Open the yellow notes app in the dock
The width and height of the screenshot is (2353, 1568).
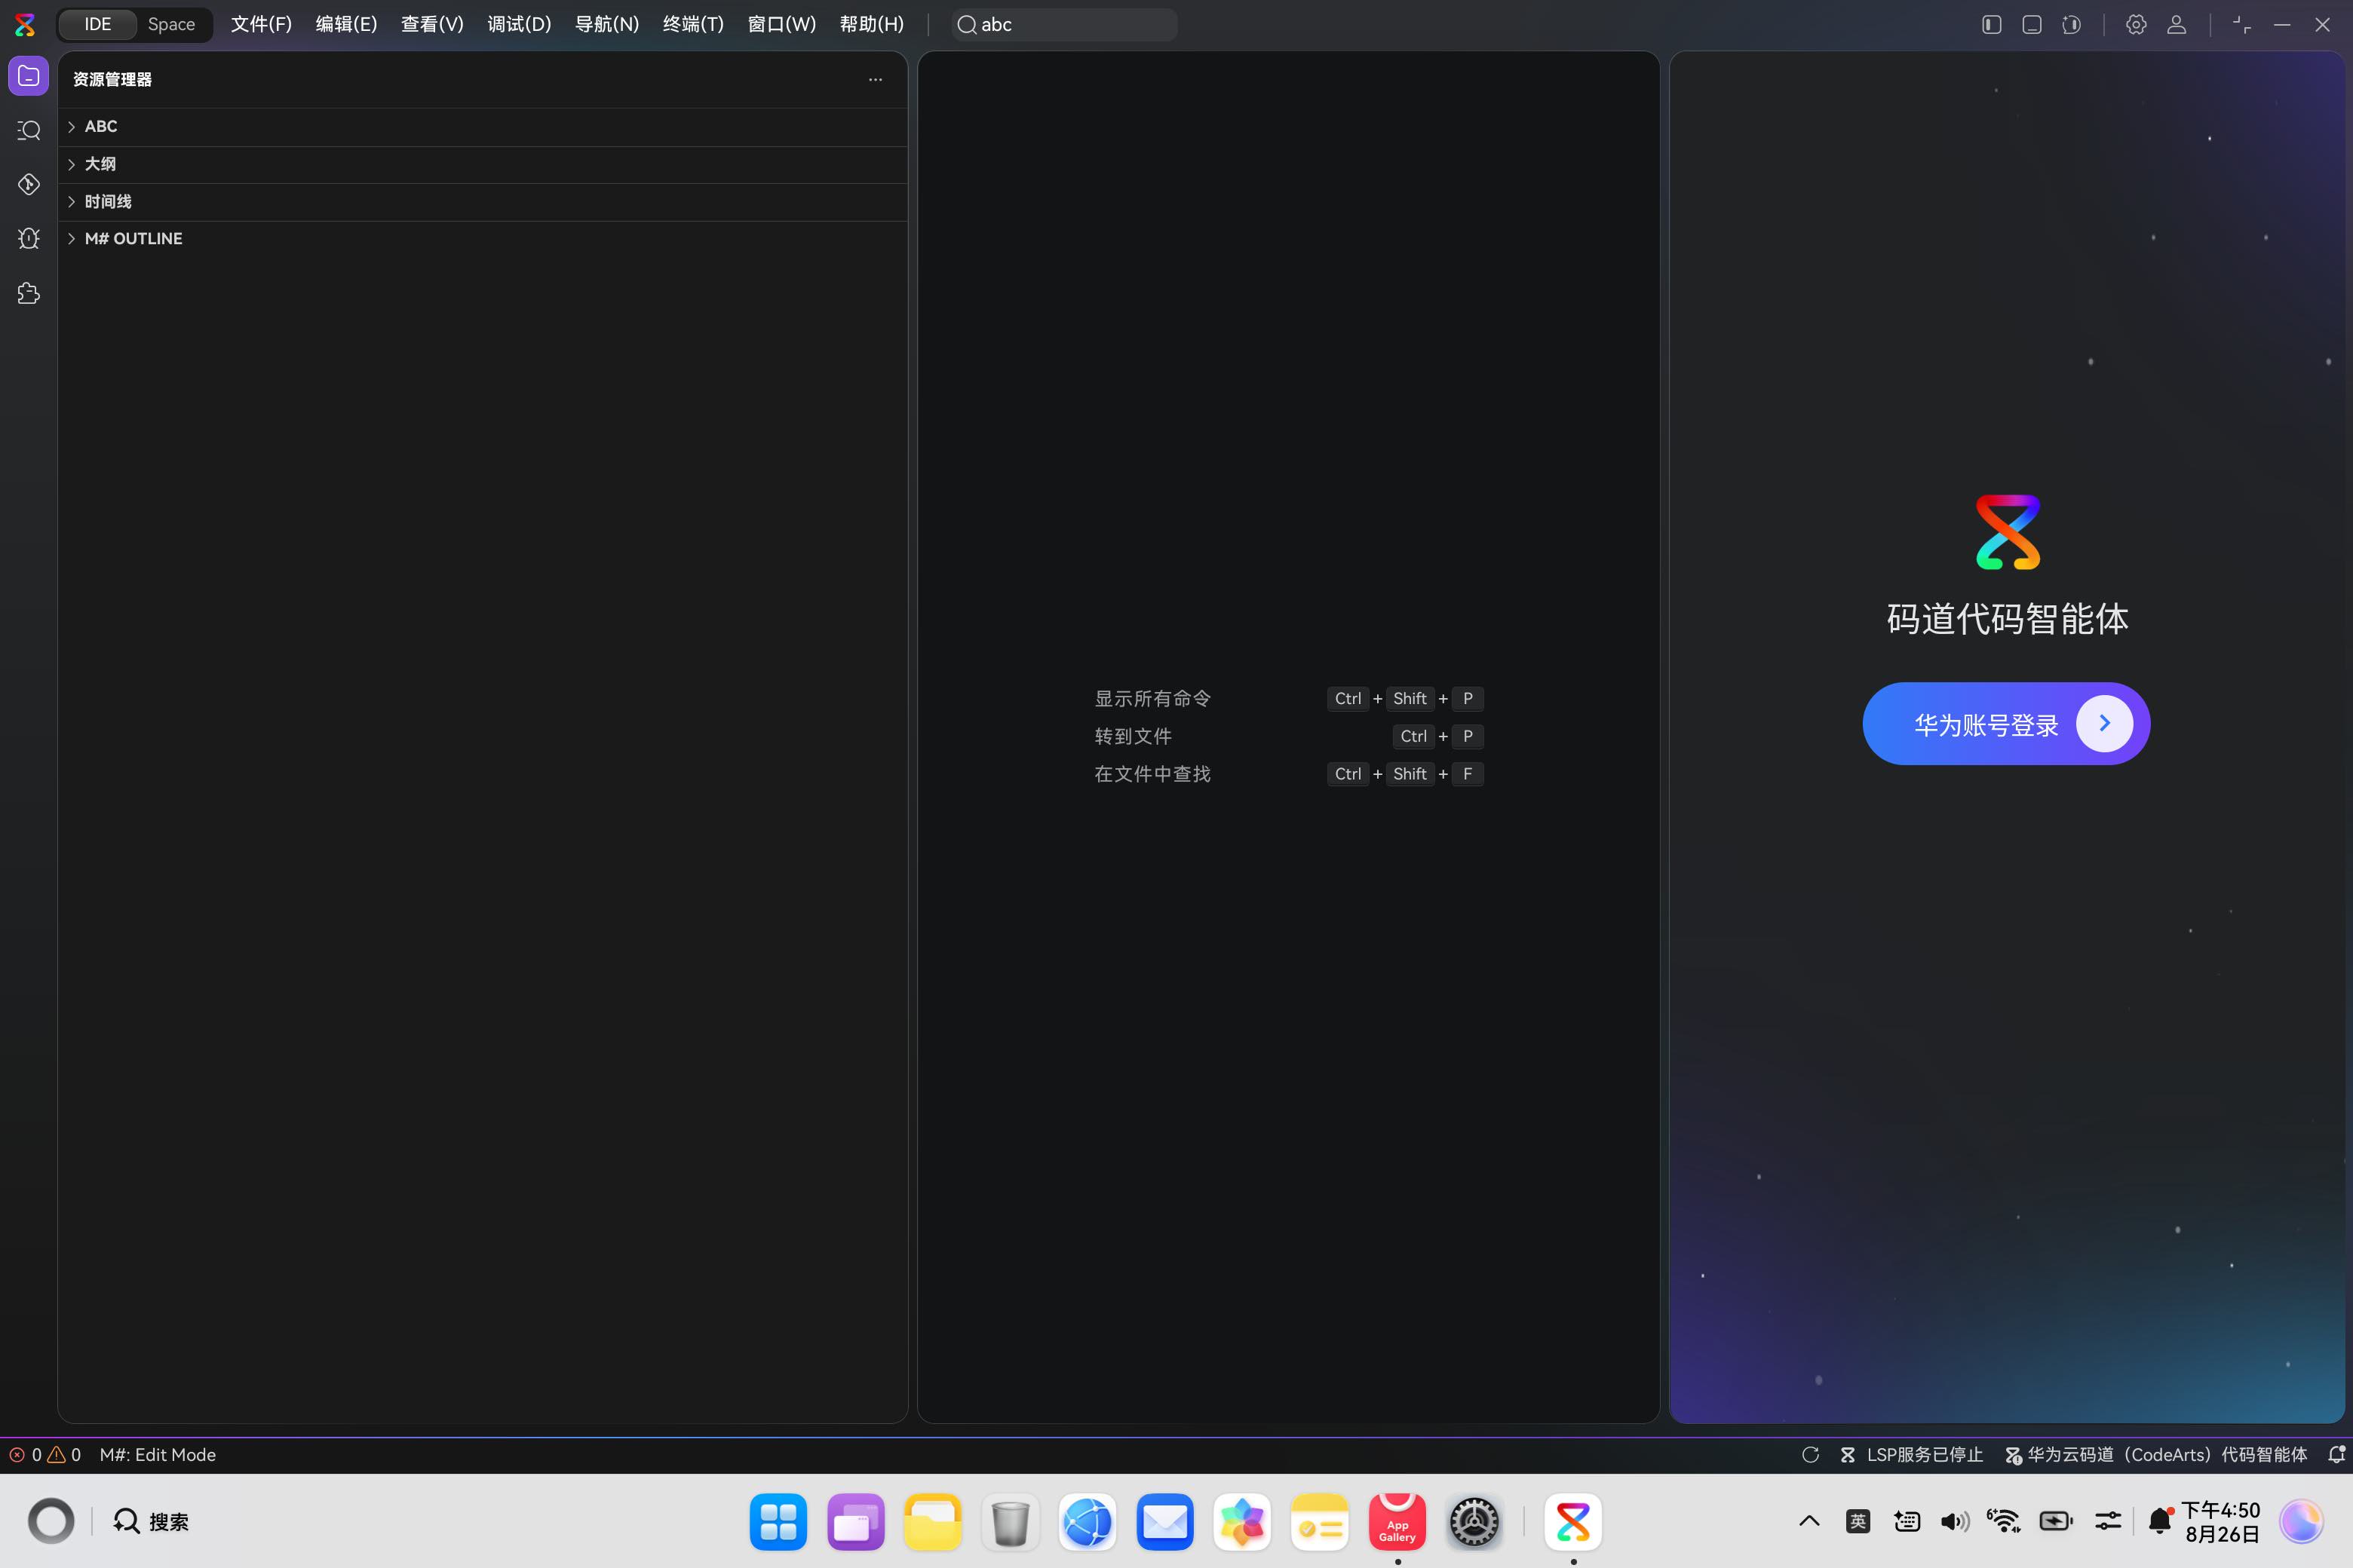pyautogui.click(x=1320, y=1522)
